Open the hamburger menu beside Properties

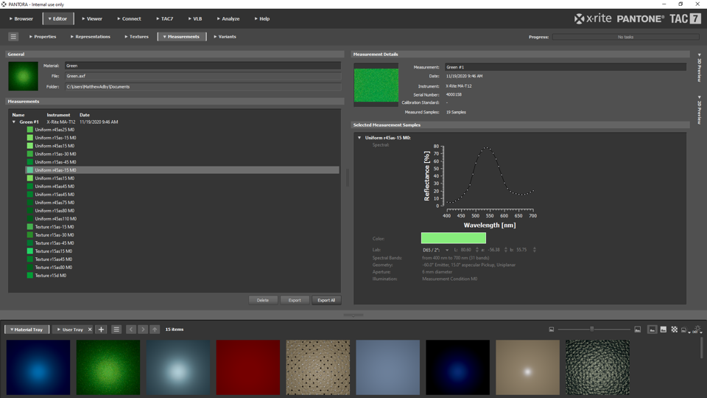(x=13, y=36)
